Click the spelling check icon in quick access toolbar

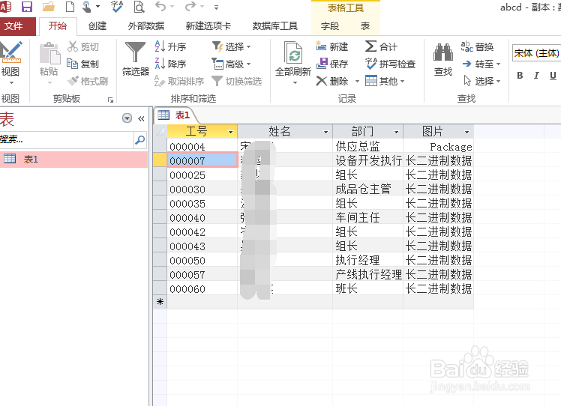click(117, 7)
